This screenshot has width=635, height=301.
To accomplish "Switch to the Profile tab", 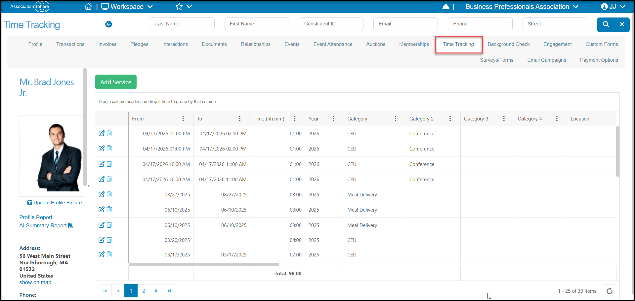I will click(35, 44).
